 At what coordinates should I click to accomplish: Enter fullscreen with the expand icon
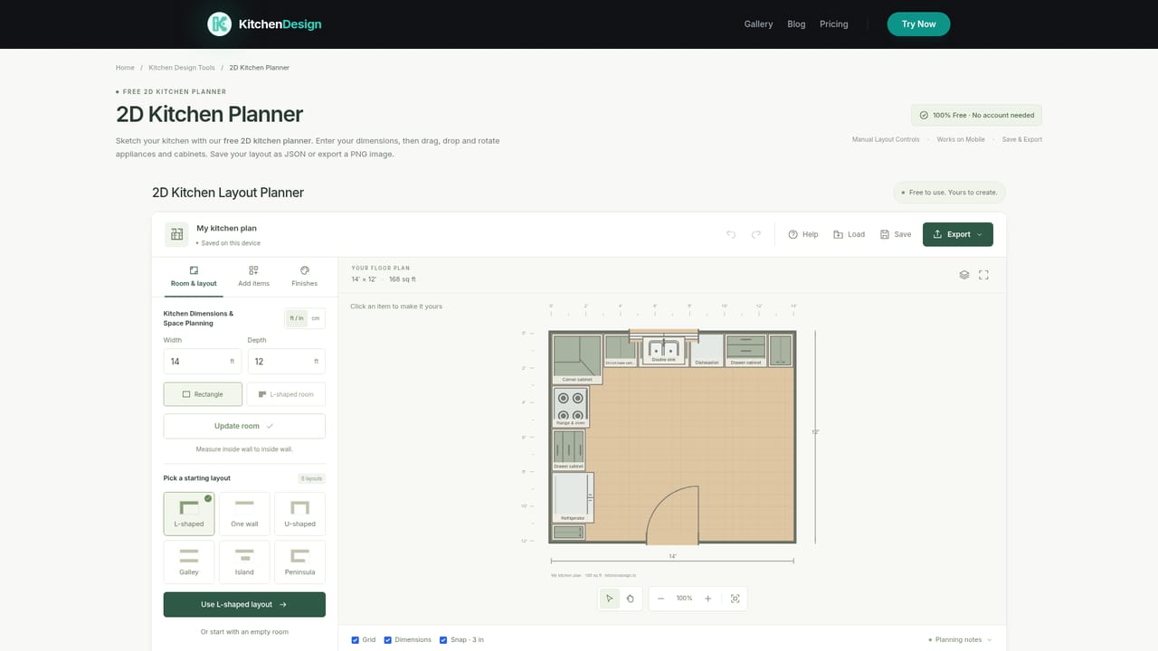point(983,275)
